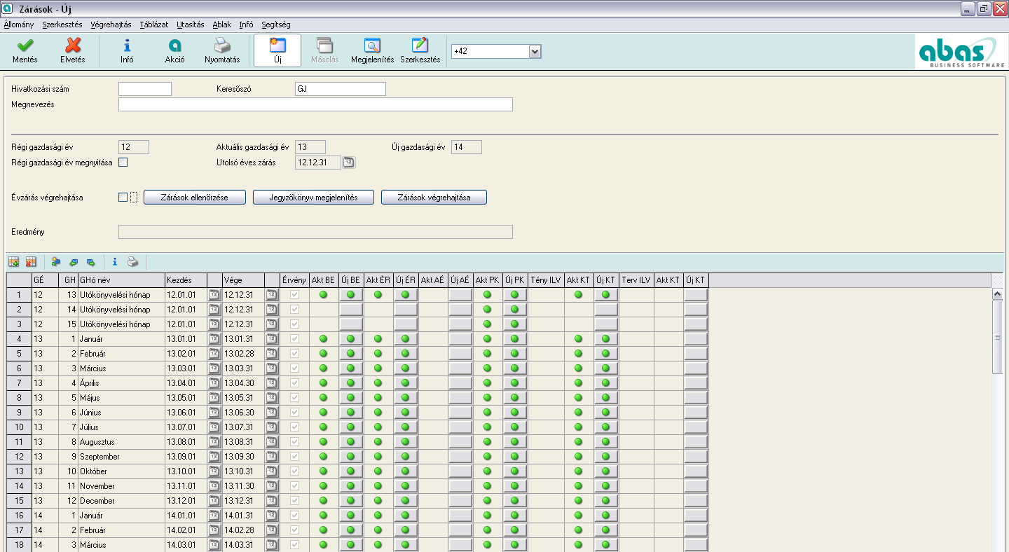Open the Táblázat menu
Image resolution: width=1009 pixels, height=552 pixels.
[153, 24]
